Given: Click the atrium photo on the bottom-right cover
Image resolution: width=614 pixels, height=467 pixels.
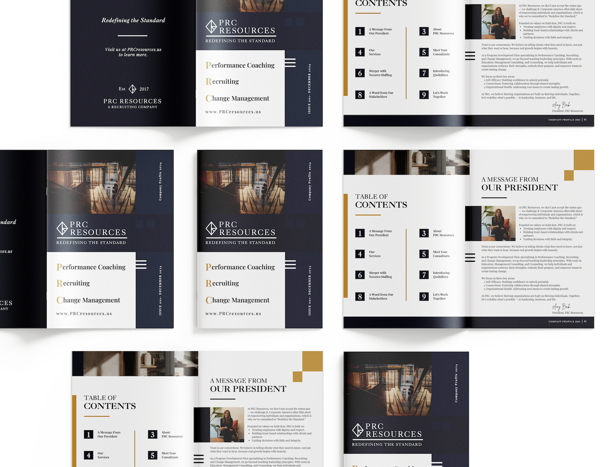Looking at the screenshot, I should click(388, 383).
